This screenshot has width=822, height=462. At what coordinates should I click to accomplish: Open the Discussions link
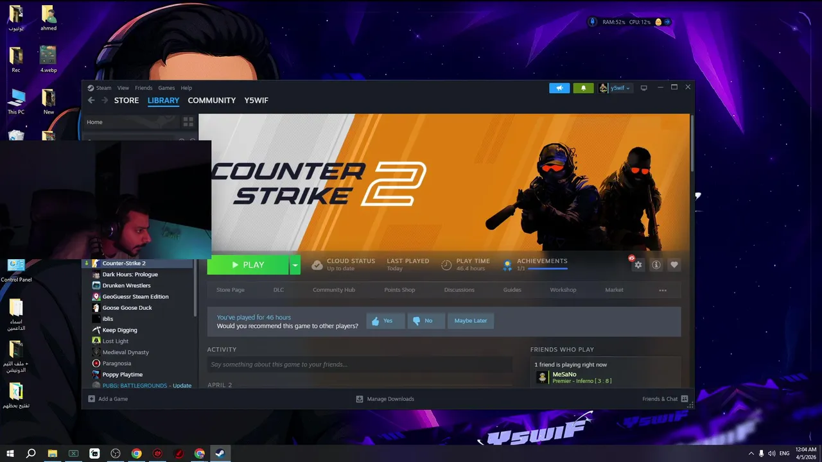coord(459,290)
